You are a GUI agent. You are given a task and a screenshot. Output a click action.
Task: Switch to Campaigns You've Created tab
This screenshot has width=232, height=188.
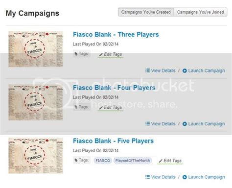[146, 12]
